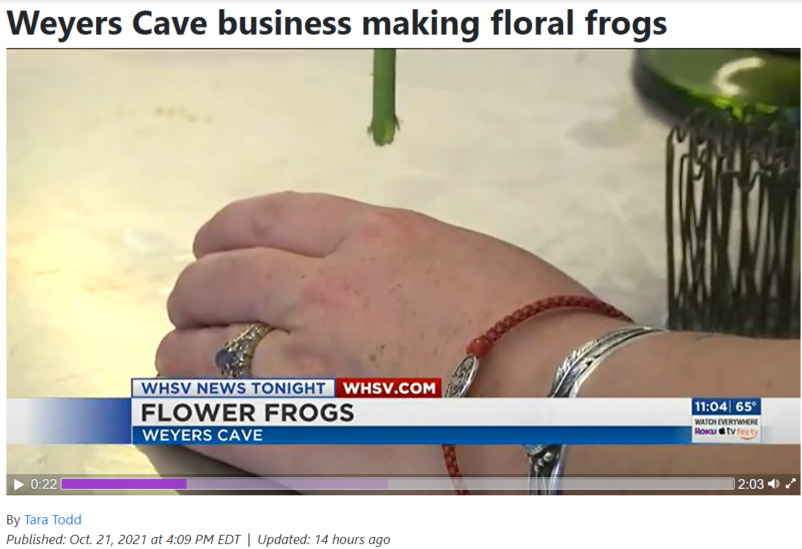The width and height of the screenshot is (802, 549).
Task: Click the WHSV.COM red logo in the video
Action: point(389,388)
